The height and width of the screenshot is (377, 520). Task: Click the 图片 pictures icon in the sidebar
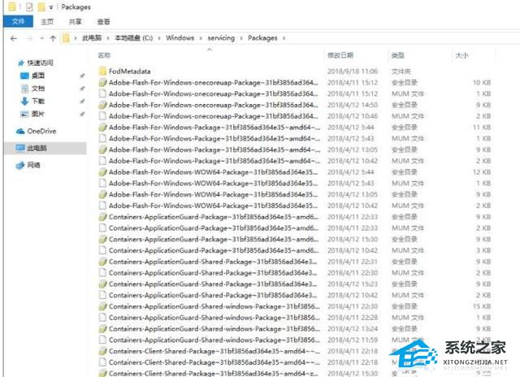(24, 114)
